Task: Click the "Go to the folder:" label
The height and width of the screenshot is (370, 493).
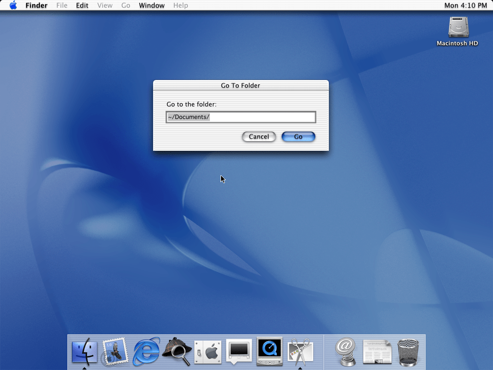Action: [192, 104]
